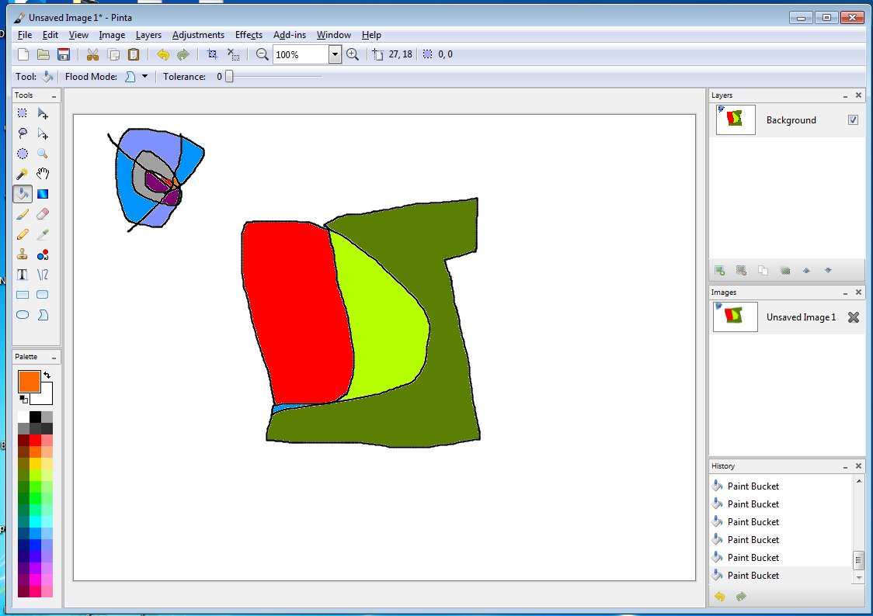The height and width of the screenshot is (616, 873).
Task: Choose the Eraser tool
Action: pos(43,213)
